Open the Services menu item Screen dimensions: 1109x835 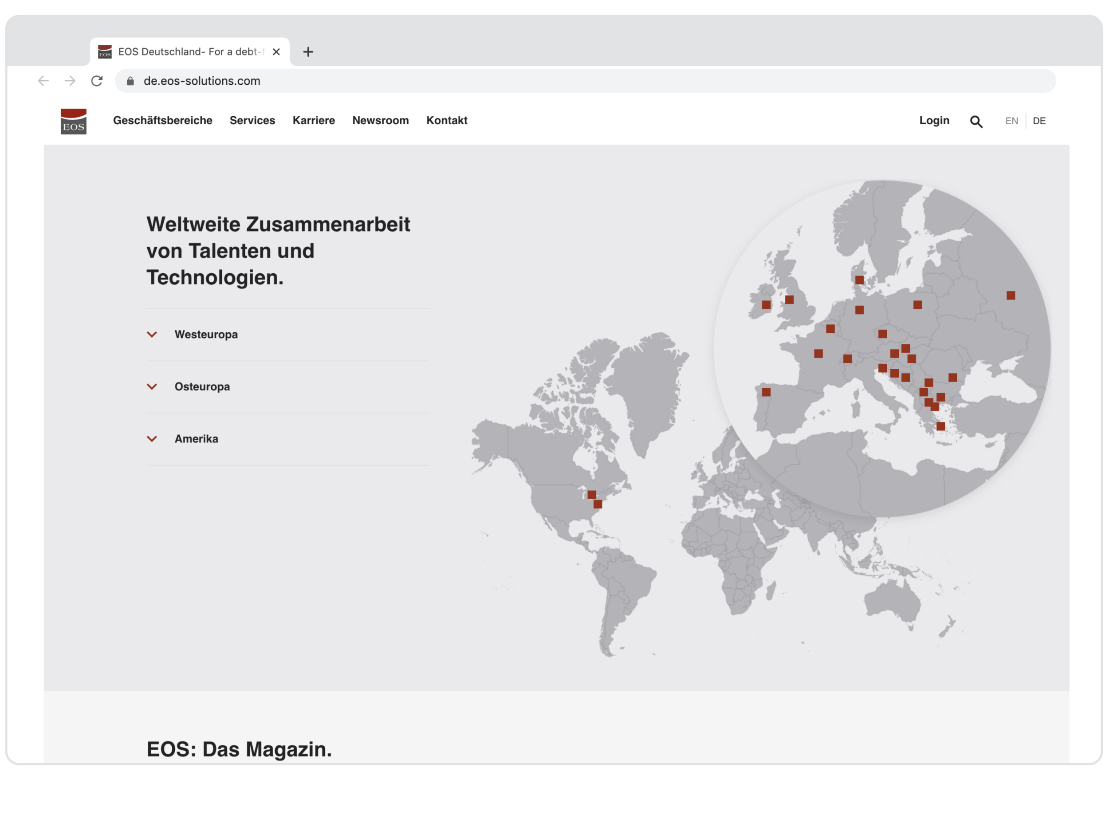point(252,120)
